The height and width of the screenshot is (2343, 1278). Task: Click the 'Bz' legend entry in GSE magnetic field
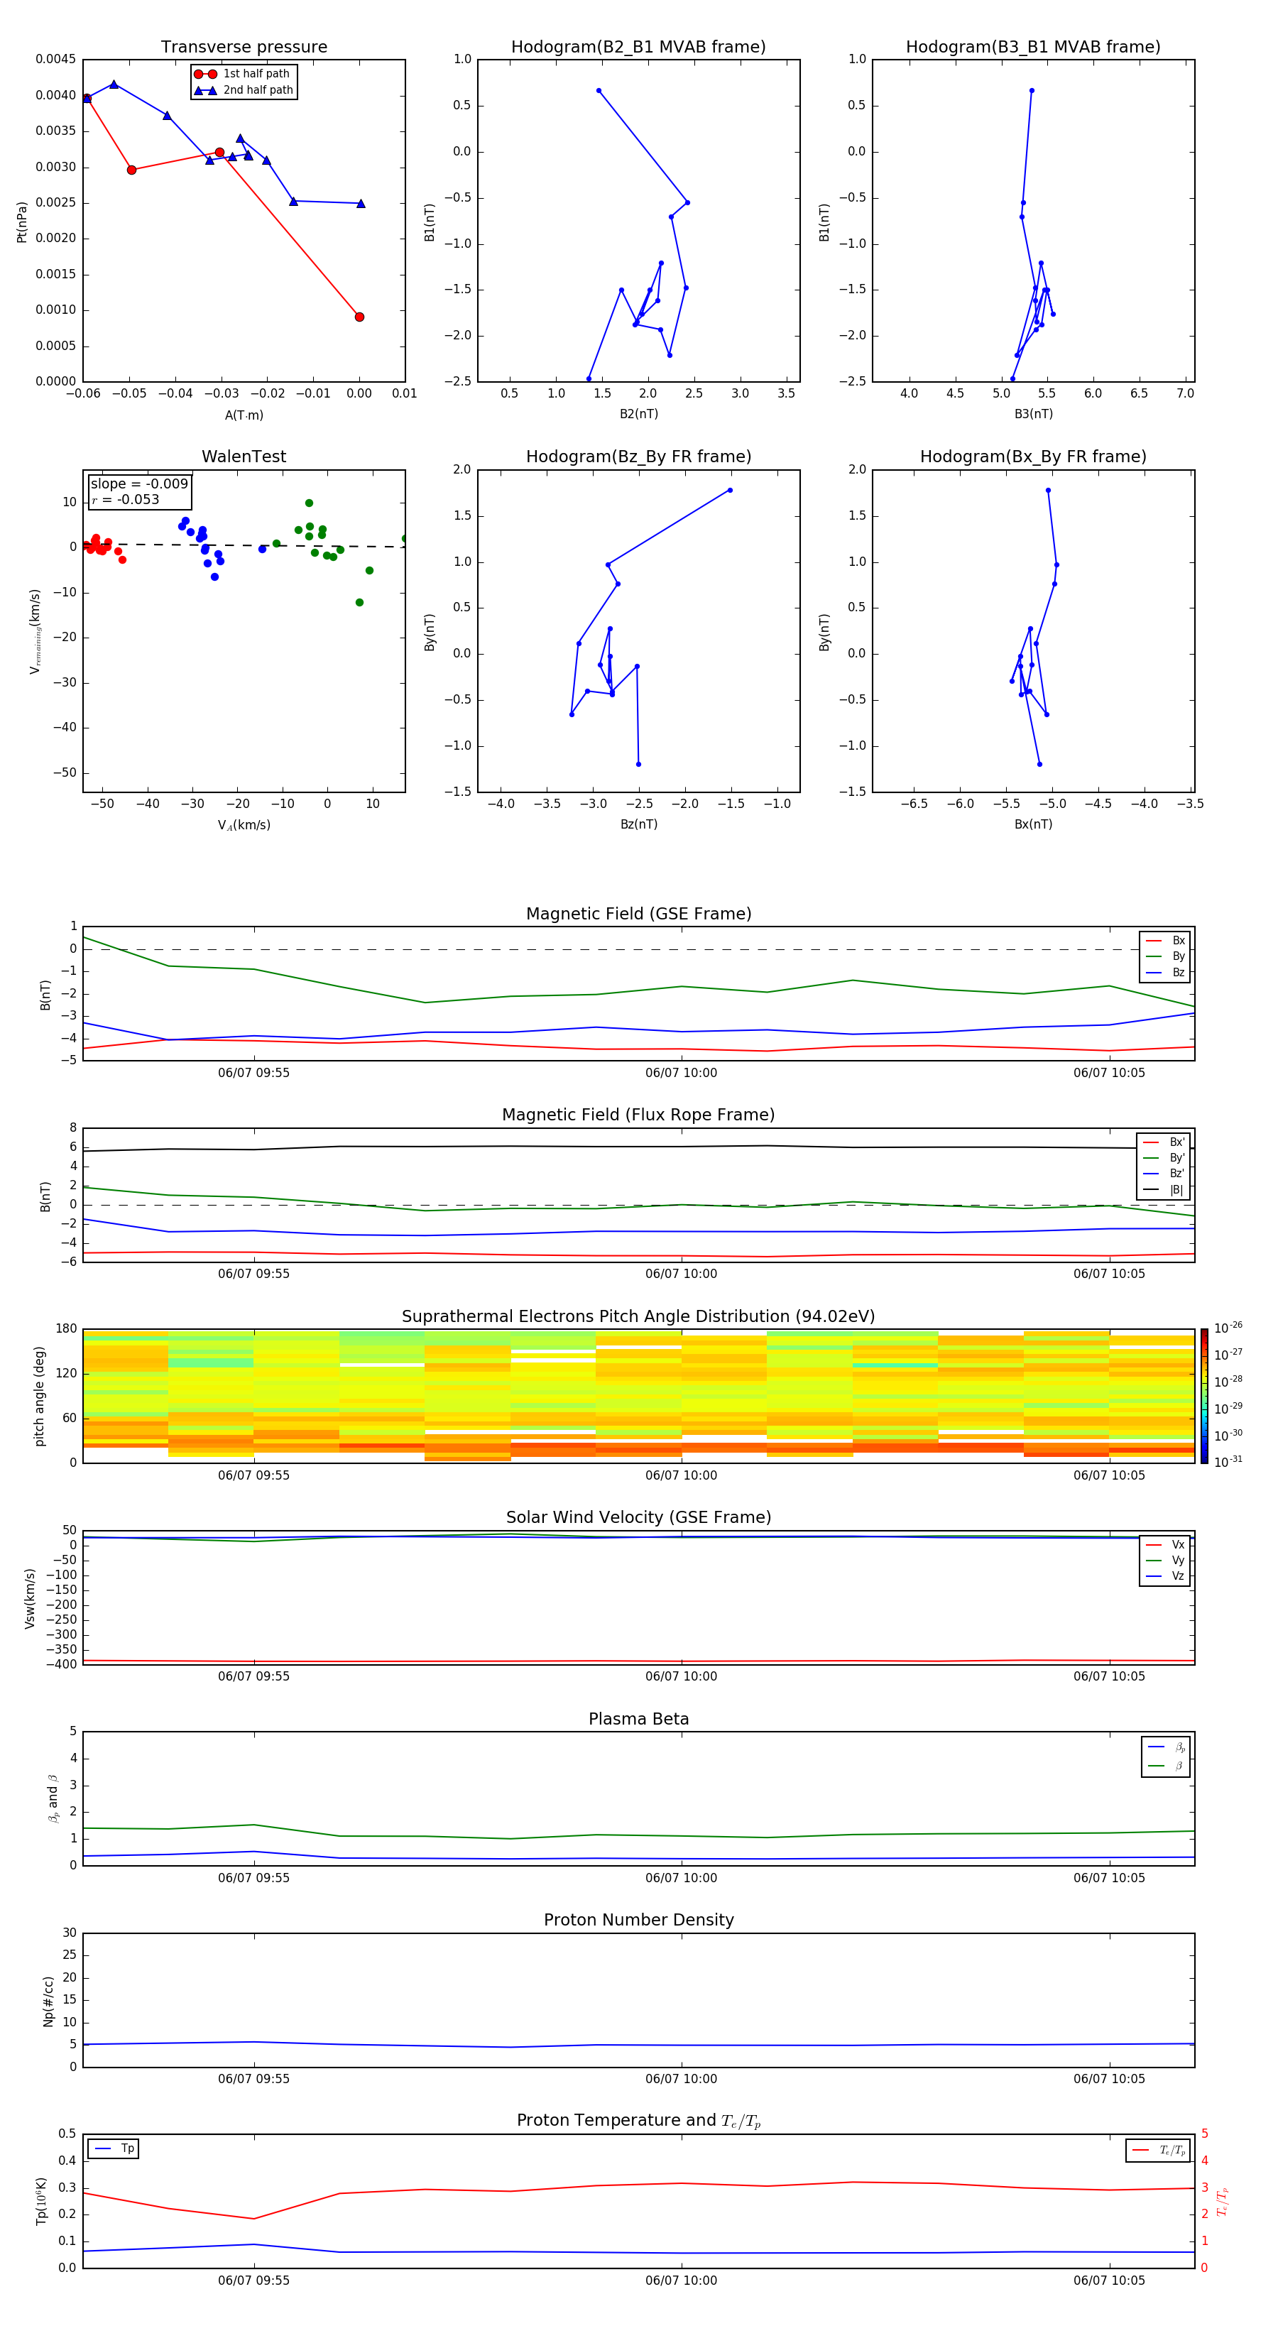coord(1165,973)
